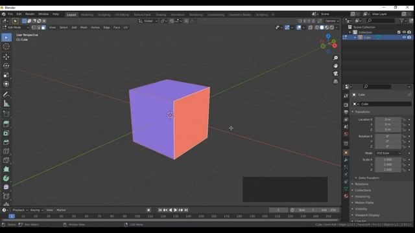Switch to the UV Editing workspace tab
This screenshot has width=415, height=233.
[x=122, y=15]
